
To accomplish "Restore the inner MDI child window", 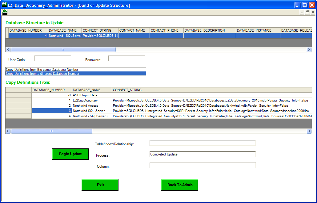I will (307, 12).
